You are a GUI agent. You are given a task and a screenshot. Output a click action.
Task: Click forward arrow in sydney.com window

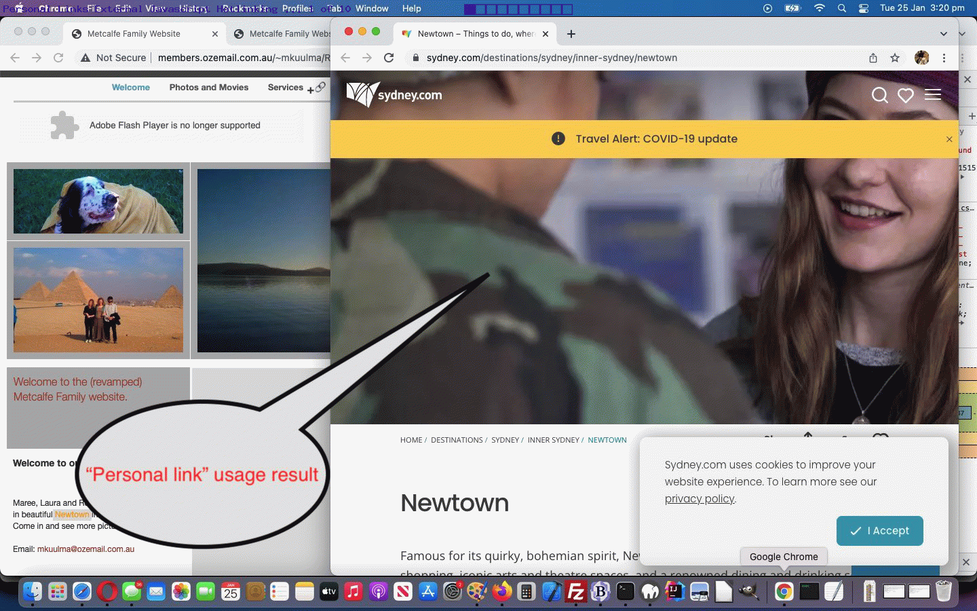pos(367,58)
